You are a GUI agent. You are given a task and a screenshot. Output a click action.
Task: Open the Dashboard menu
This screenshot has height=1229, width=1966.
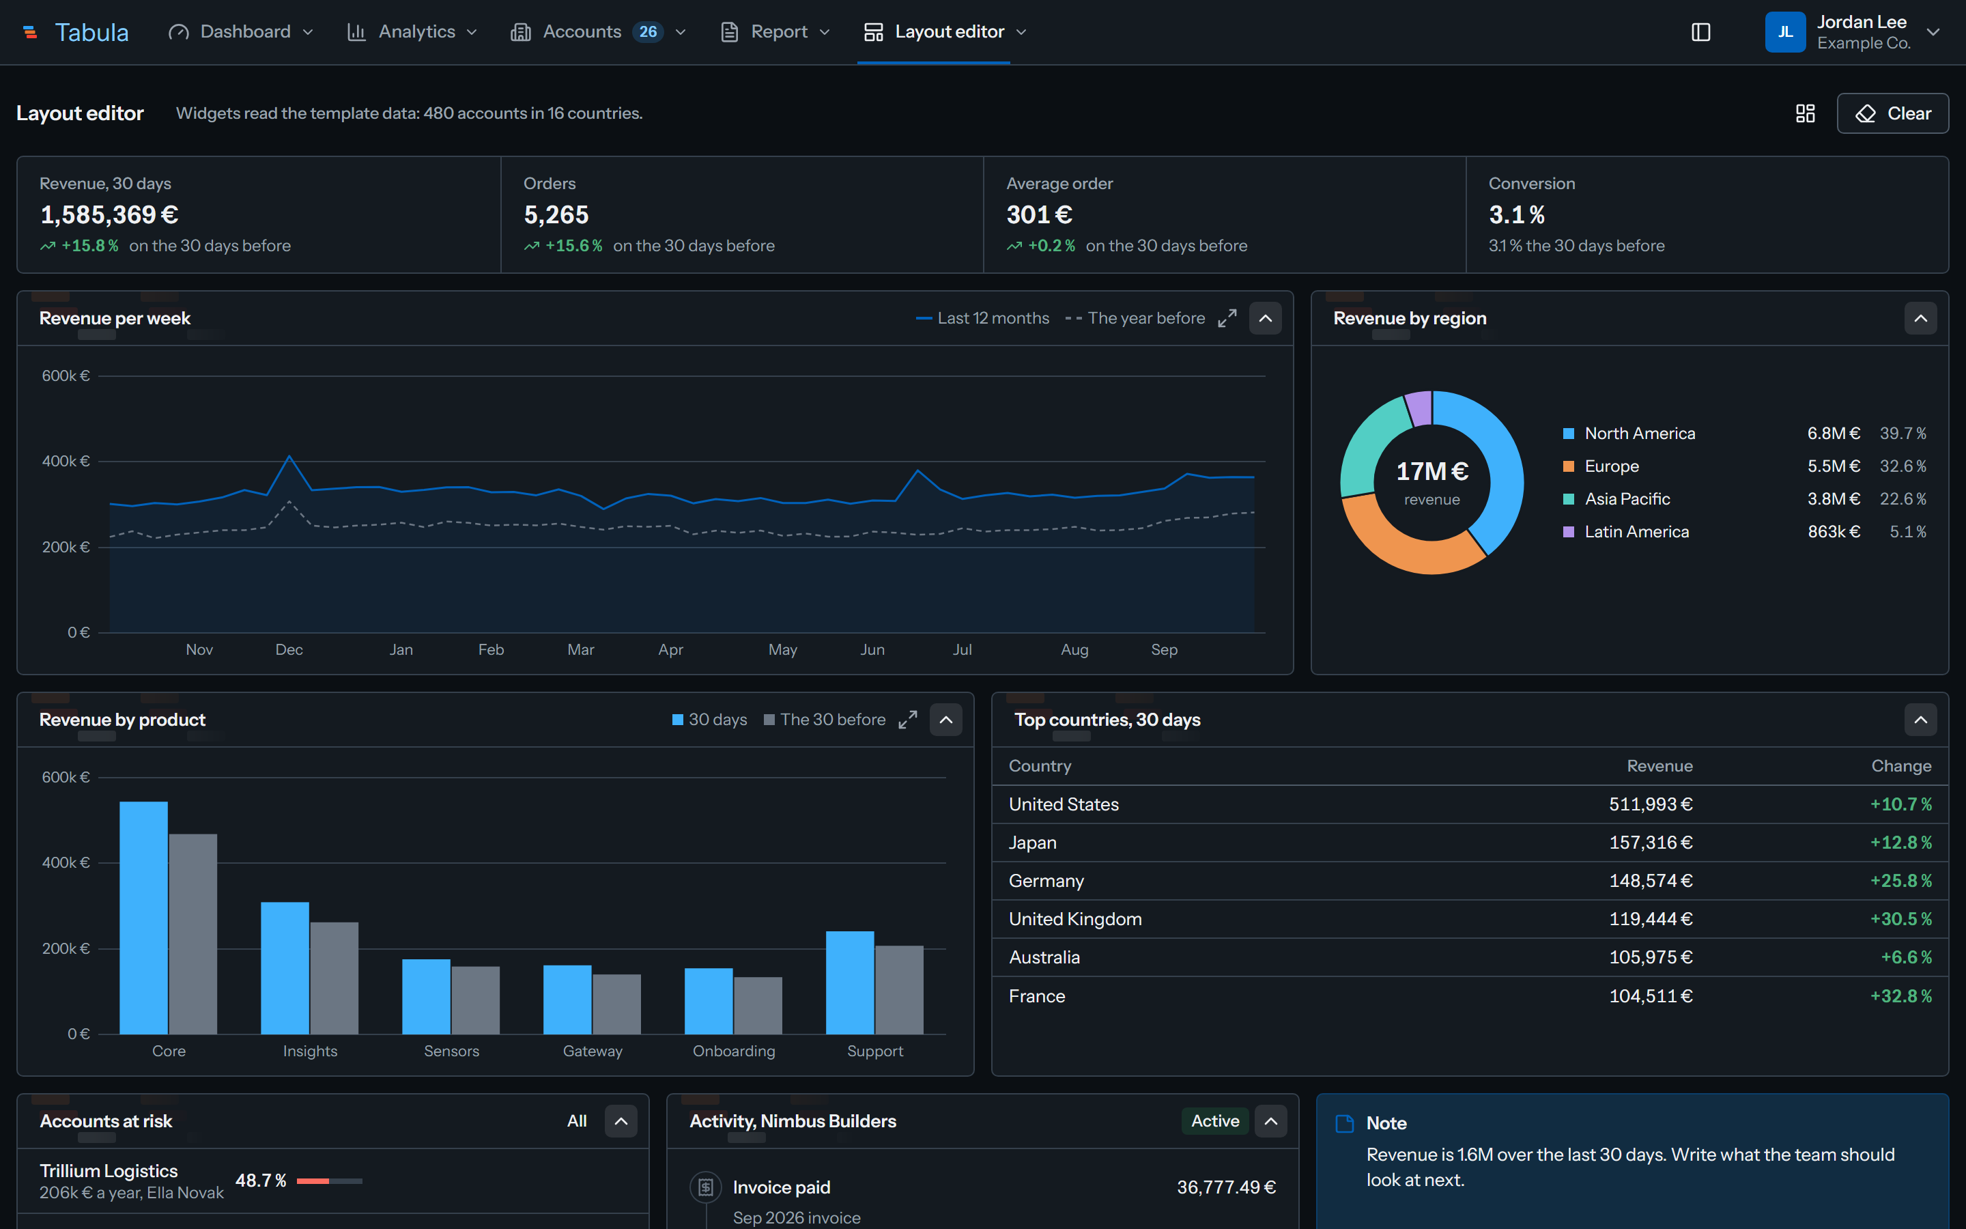click(x=241, y=31)
